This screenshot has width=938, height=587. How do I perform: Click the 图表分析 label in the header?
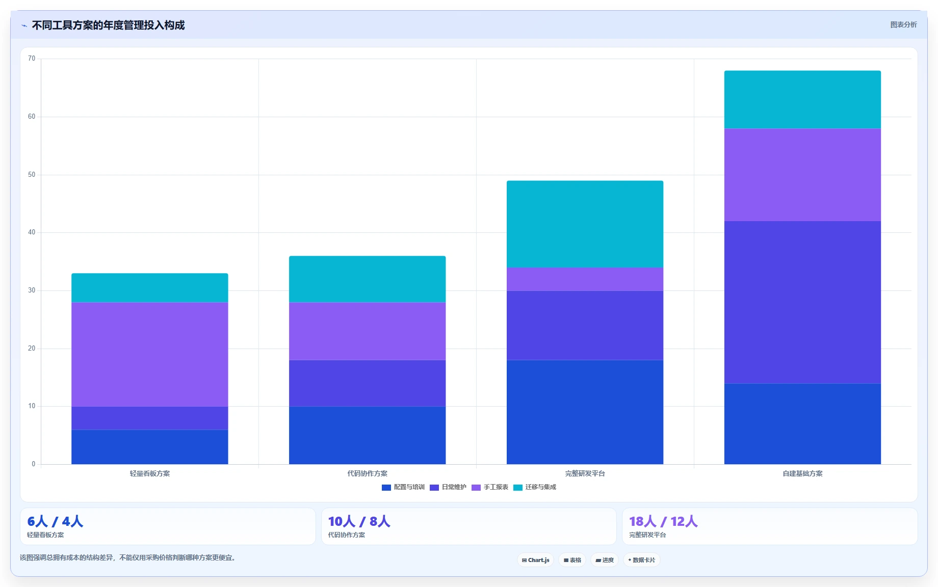click(x=903, y=24)
